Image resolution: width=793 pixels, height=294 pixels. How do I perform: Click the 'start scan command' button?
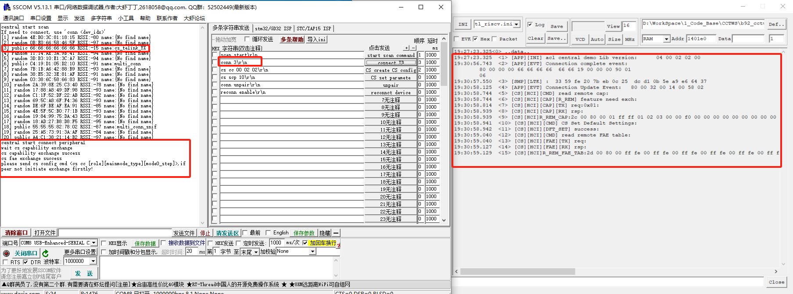[391, 55]
